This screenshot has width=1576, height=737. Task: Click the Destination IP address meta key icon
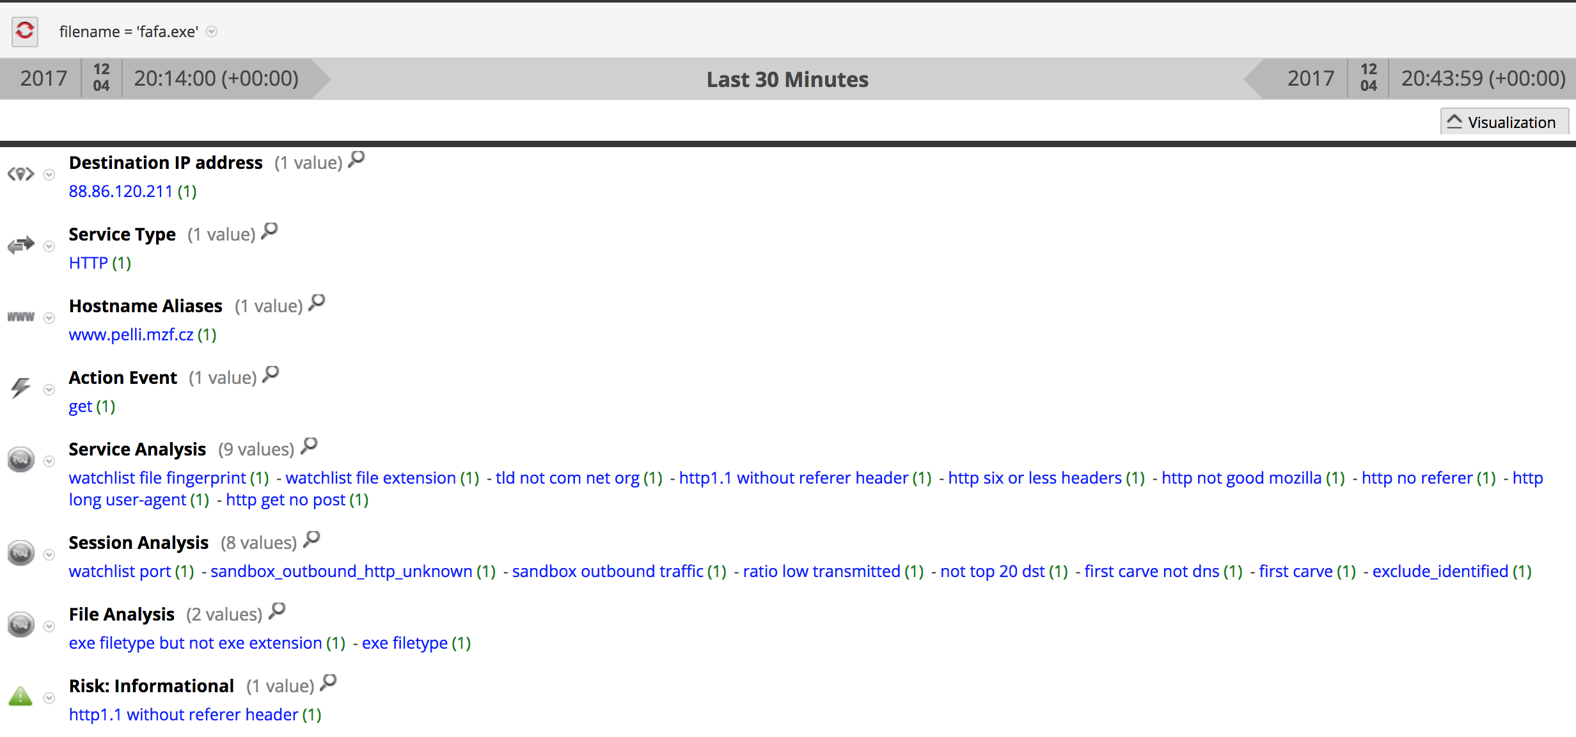(21, 174)
